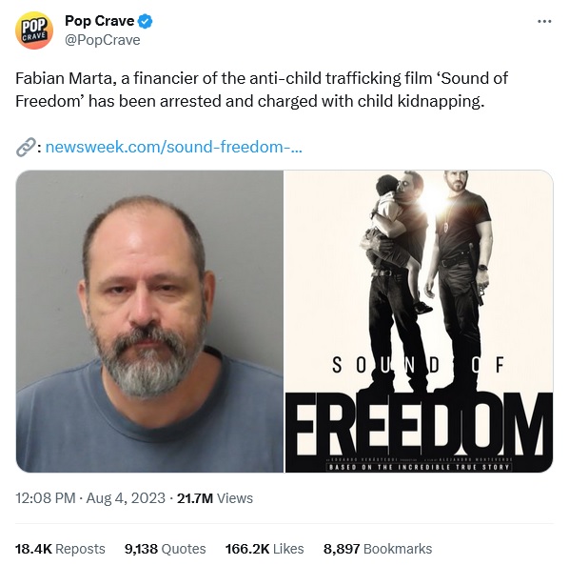Open the newsweek.com sound-freedom link
Image resolution: width=569 pixels, height=565 pixels.
(x=173, y=147)
